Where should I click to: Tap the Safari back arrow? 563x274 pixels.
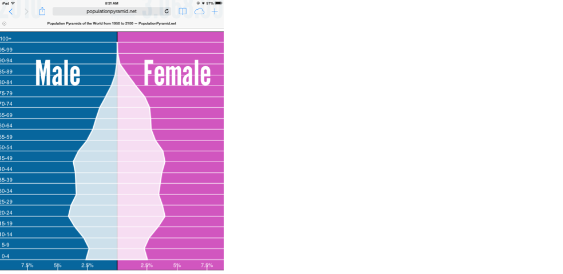[10, 11]
